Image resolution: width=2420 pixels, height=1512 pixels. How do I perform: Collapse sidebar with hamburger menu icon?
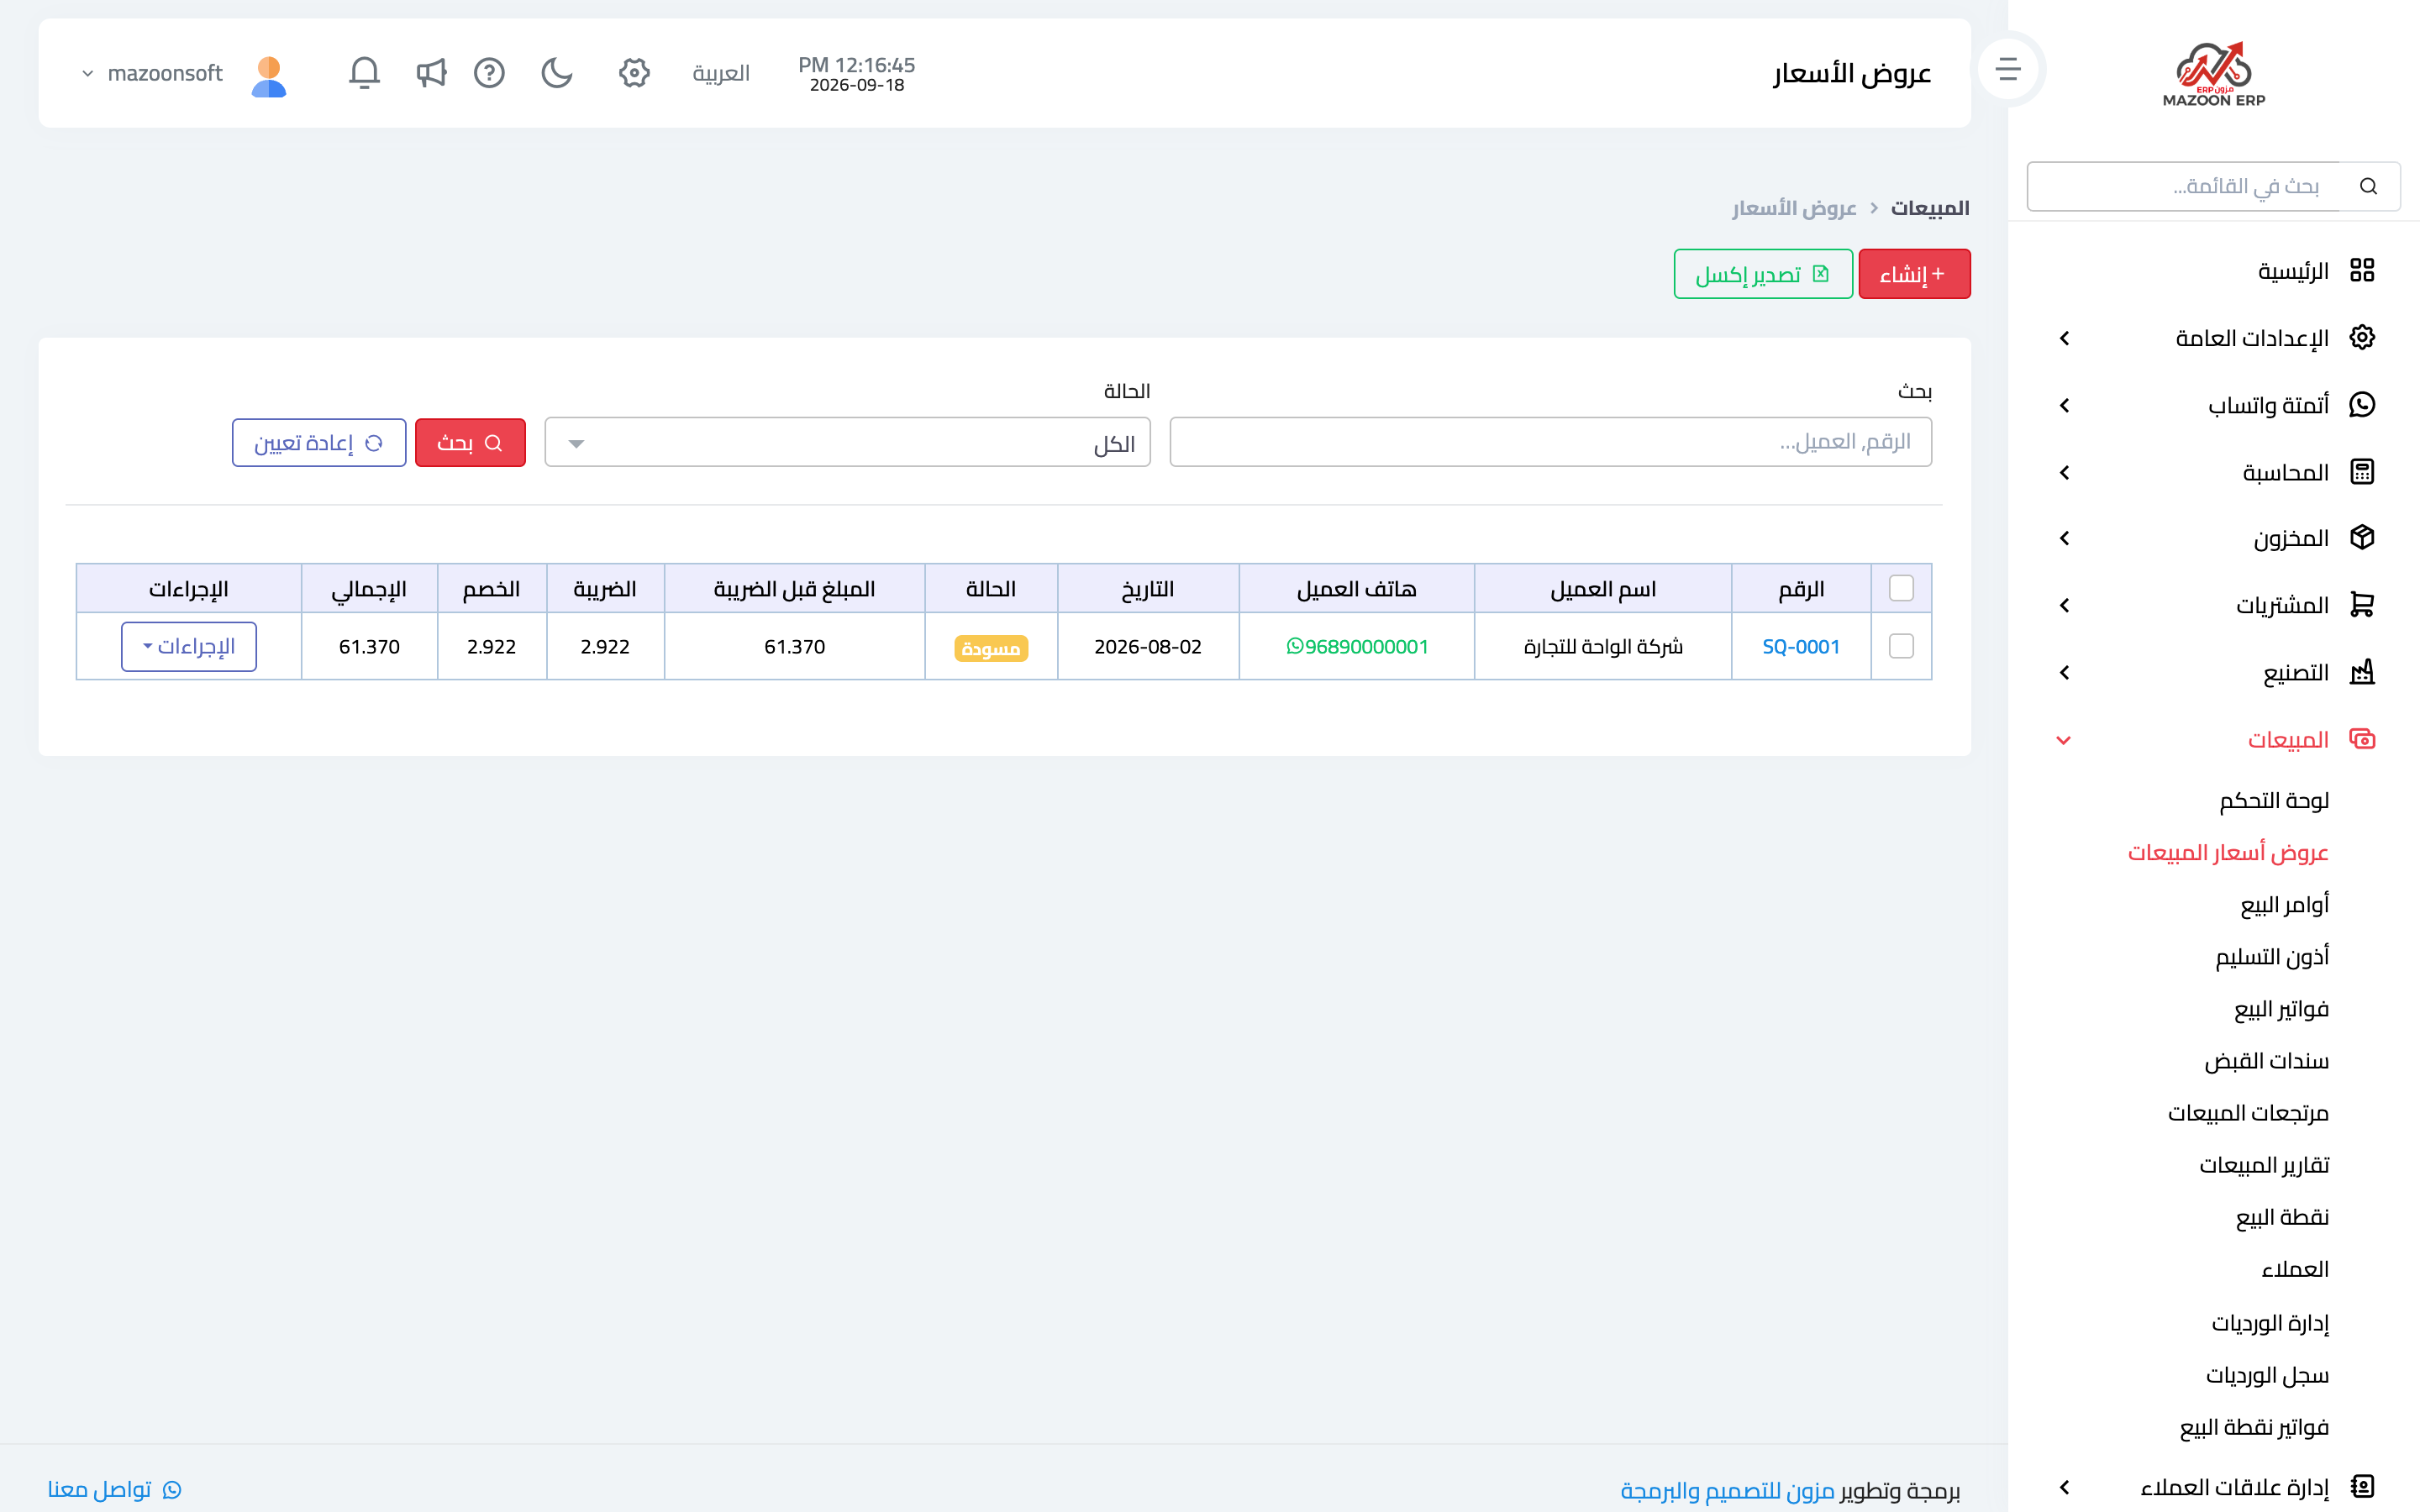[x=2008, y=69]
